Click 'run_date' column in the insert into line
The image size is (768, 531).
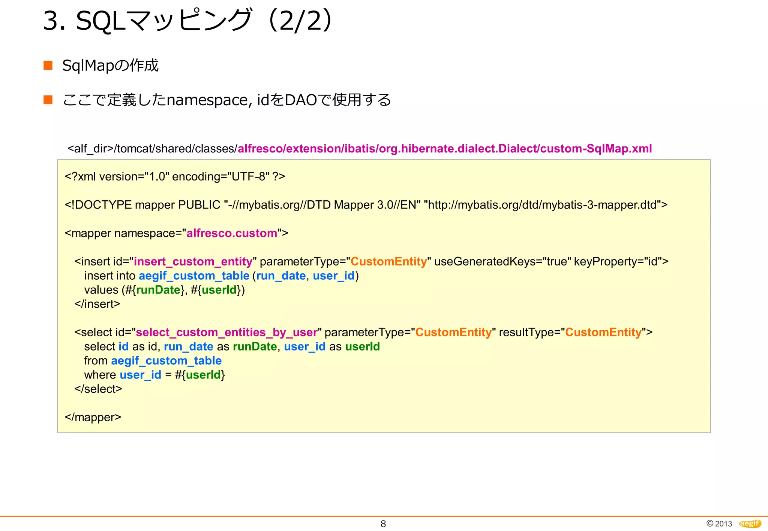[281, 276]
